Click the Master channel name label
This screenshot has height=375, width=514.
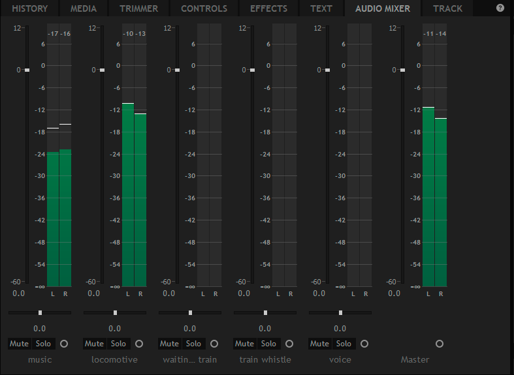[x=415, y=359]
